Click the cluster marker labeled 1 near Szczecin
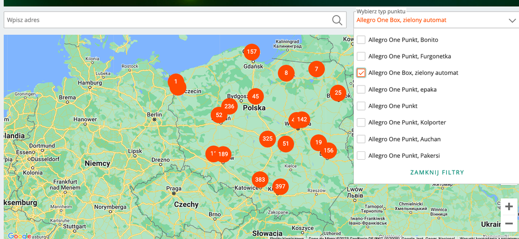The width and height of the screenshot is (519, 239). click(176, 81)
